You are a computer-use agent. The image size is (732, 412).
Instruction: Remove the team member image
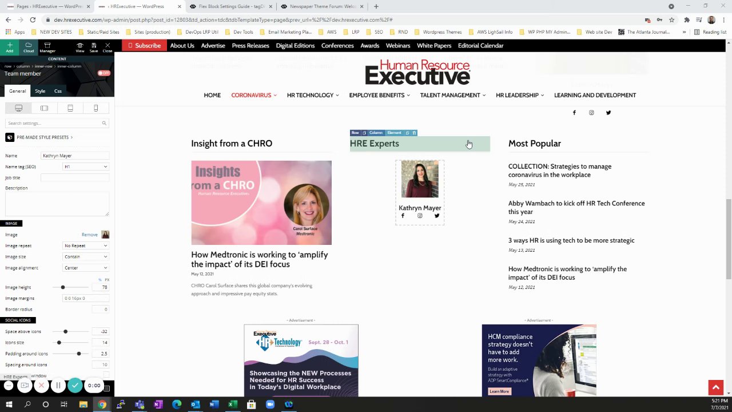coord(90,235)
